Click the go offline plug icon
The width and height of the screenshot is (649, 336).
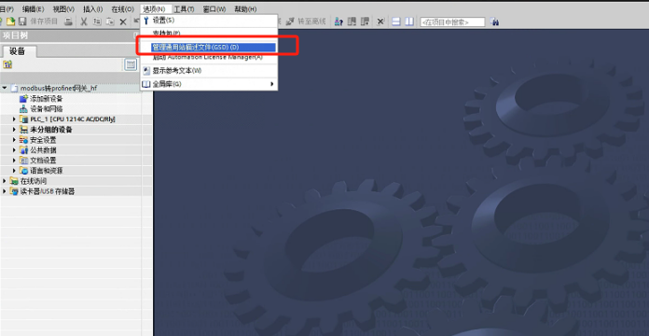(290, 21)
